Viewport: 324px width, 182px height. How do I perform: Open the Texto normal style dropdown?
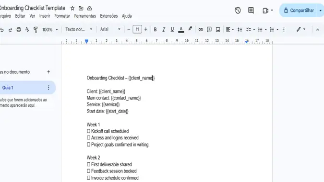point(79,29)
